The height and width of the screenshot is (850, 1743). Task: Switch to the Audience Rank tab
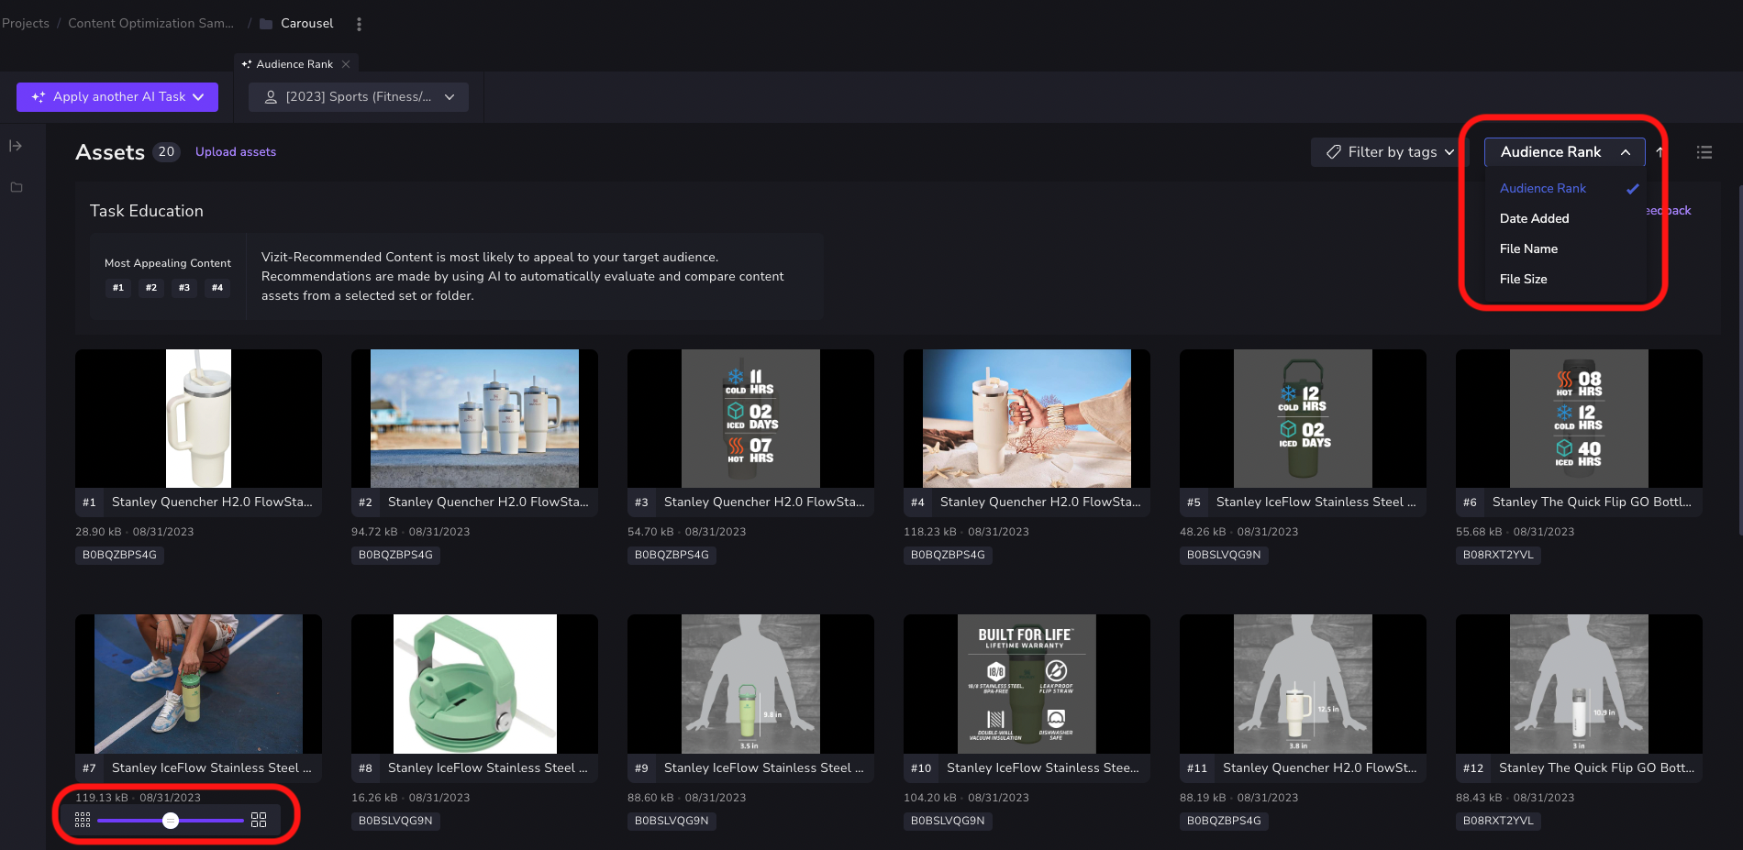pyautogui.click(x=294, y=64)
